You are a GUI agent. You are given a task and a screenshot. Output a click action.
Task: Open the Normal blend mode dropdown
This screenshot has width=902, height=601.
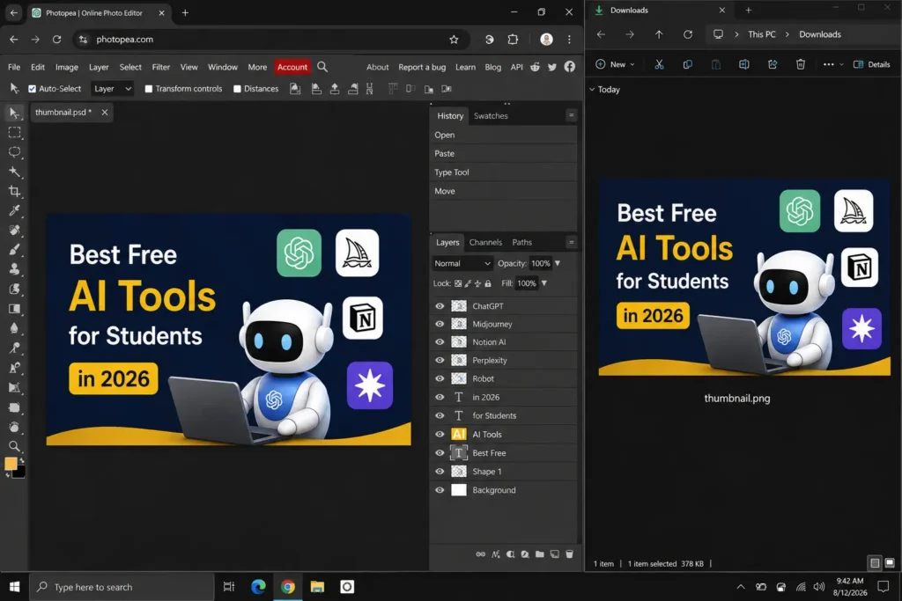pos(462,263)
